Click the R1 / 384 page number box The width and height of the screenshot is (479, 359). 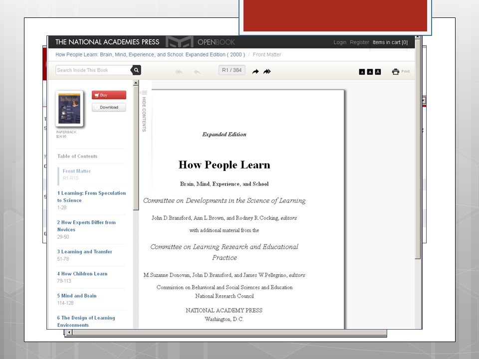[232, 70]
